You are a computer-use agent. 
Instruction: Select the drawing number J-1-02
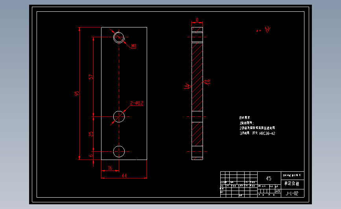(292, 193)
